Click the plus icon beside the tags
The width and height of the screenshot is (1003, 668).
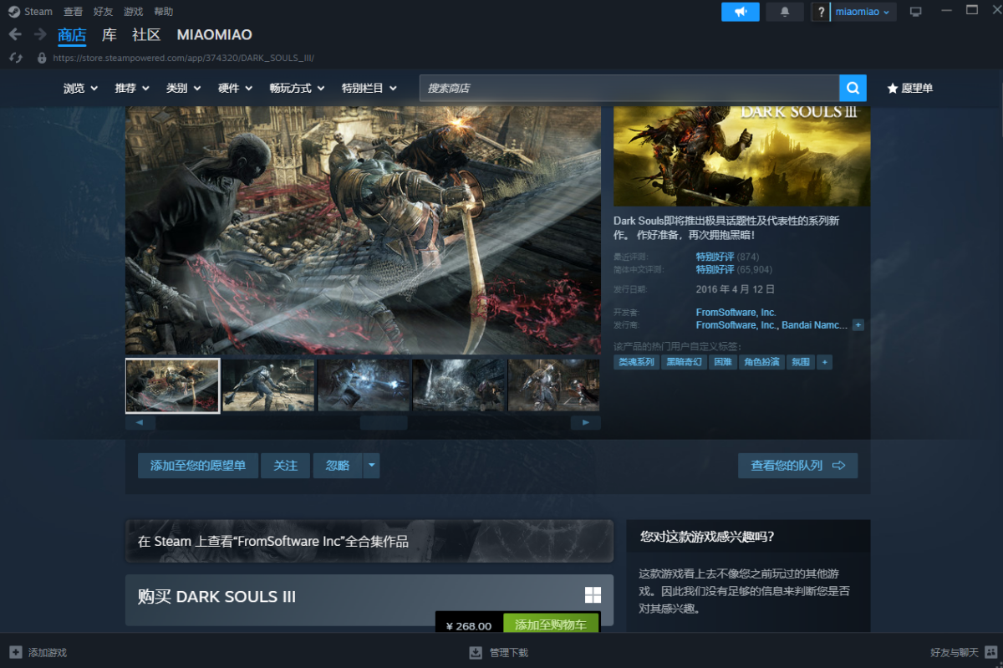point(824,362)
